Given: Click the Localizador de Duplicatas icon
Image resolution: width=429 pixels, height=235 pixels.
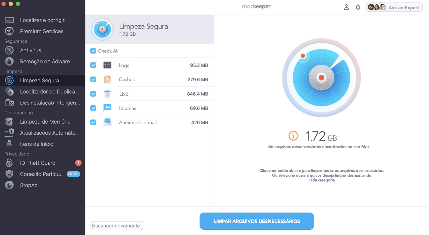Looking at the screenshot, I should pyautogui.click(x=9, y=92).
